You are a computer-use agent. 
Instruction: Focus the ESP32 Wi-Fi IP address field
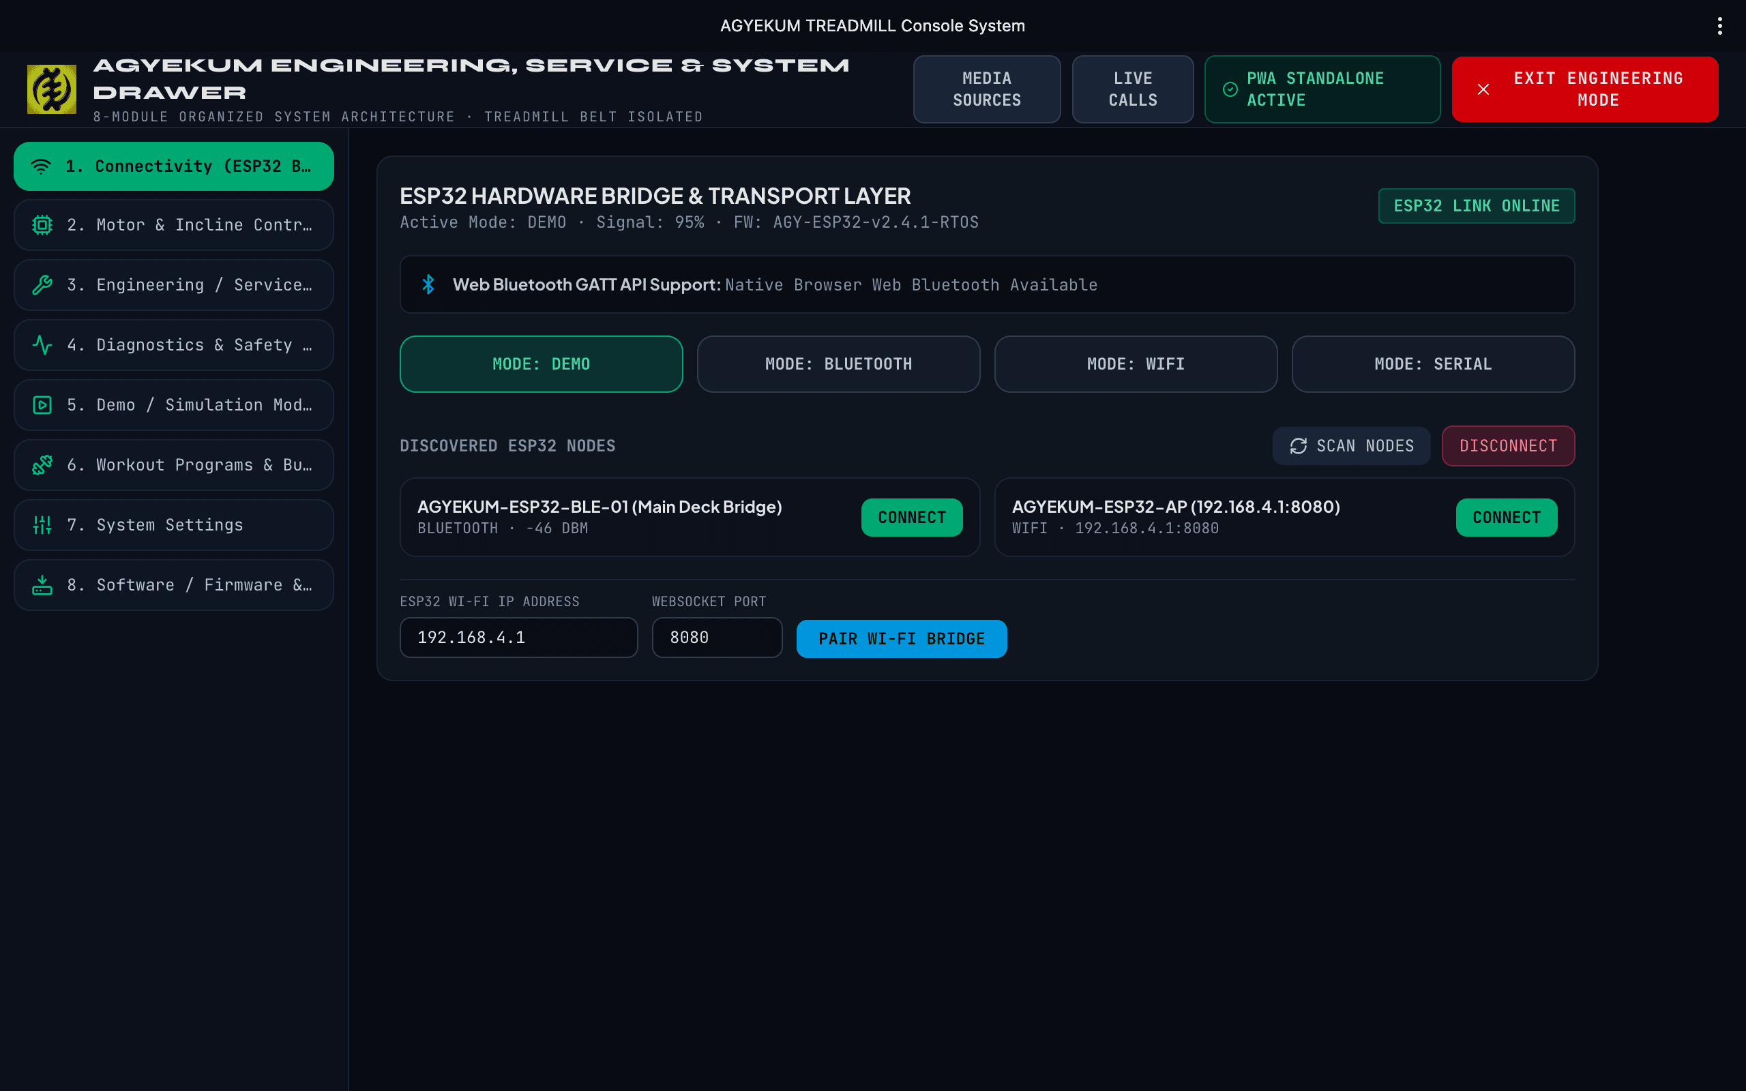(519, 637)
